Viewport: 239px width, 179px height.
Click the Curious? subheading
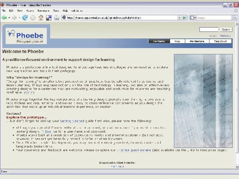click(x=14, y=114)
